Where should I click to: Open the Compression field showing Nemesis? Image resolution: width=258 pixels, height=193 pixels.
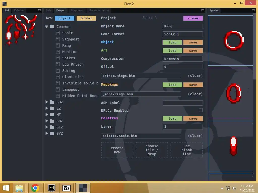pos(183,59)
